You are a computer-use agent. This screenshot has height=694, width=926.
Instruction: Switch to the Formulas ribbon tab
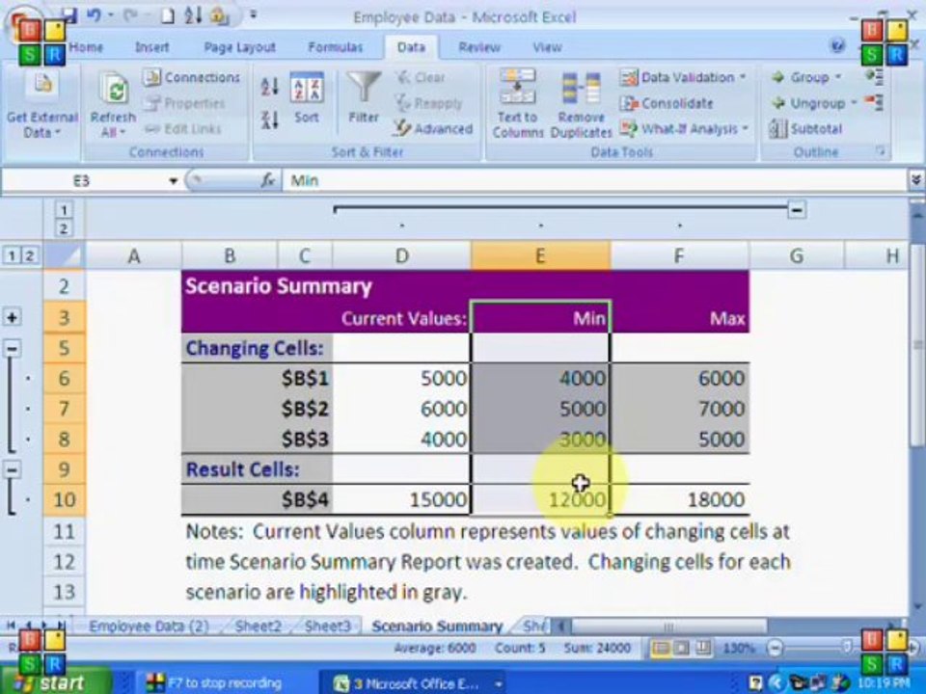tap(335, 47)
